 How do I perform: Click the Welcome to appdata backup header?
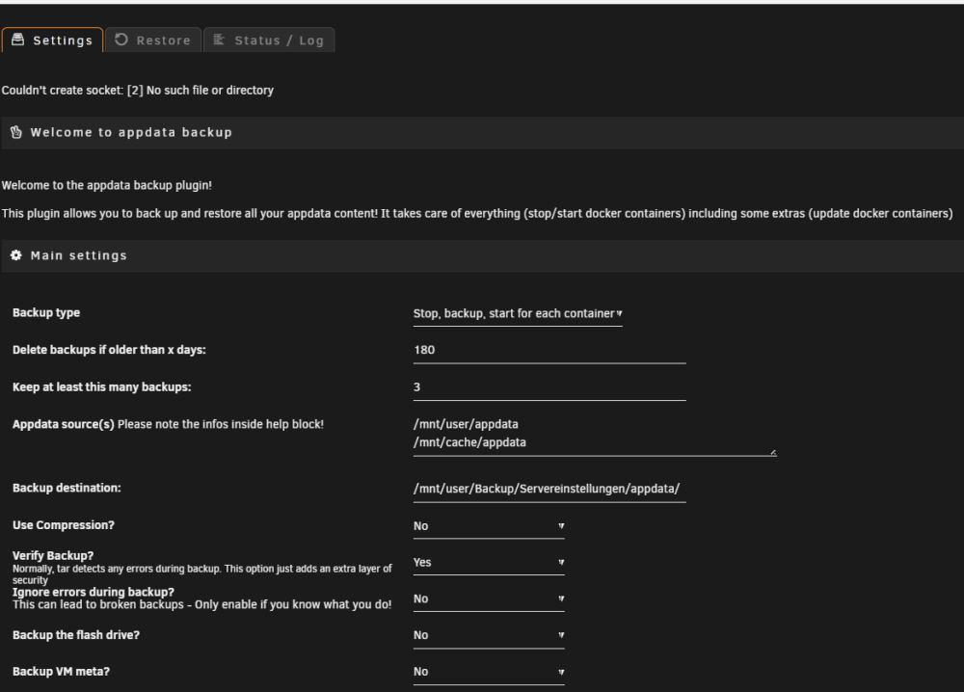pos(483,133)
